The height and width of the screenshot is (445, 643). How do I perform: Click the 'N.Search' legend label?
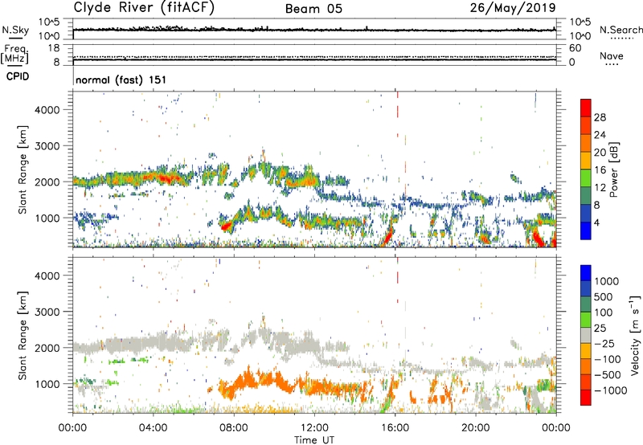tap(620, 30)
